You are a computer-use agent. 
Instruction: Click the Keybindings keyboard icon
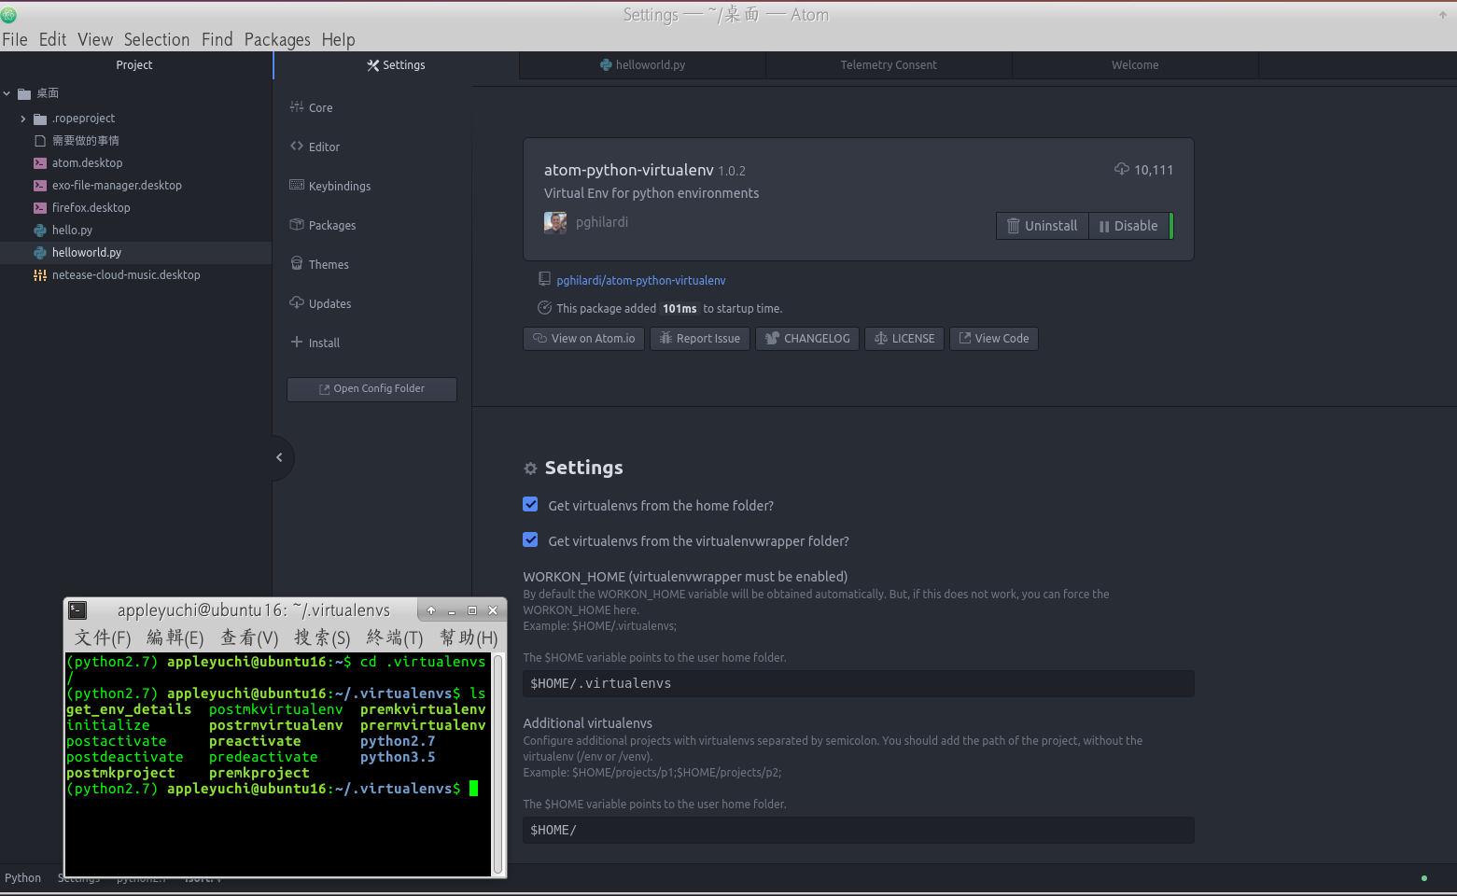[297, 185]
